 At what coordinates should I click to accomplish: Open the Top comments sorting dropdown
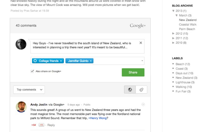tap(29, 90)
